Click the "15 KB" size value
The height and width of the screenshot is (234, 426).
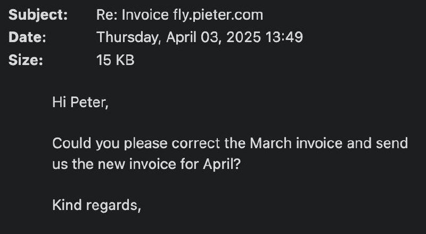click(115, 61)
